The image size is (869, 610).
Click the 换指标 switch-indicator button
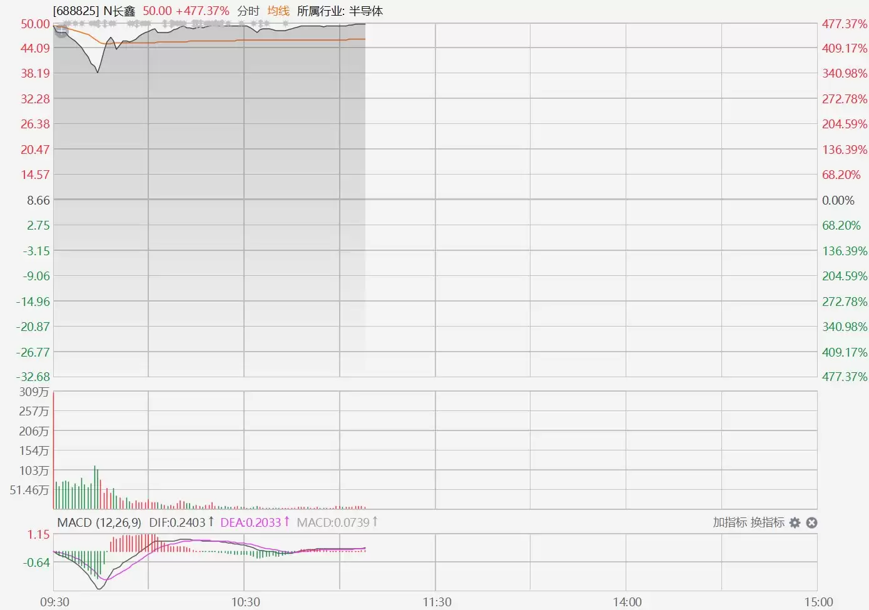point(768,522)
